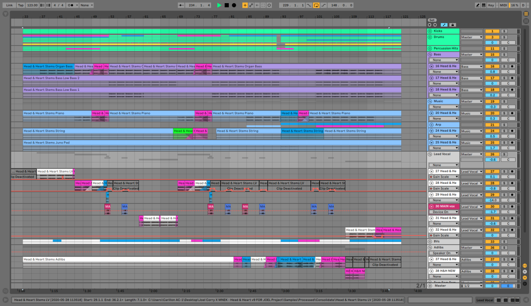Open Device On chooser on MAIN vox
The height and width of the screenshot is (306, 531).
click(x=443, y=212)
